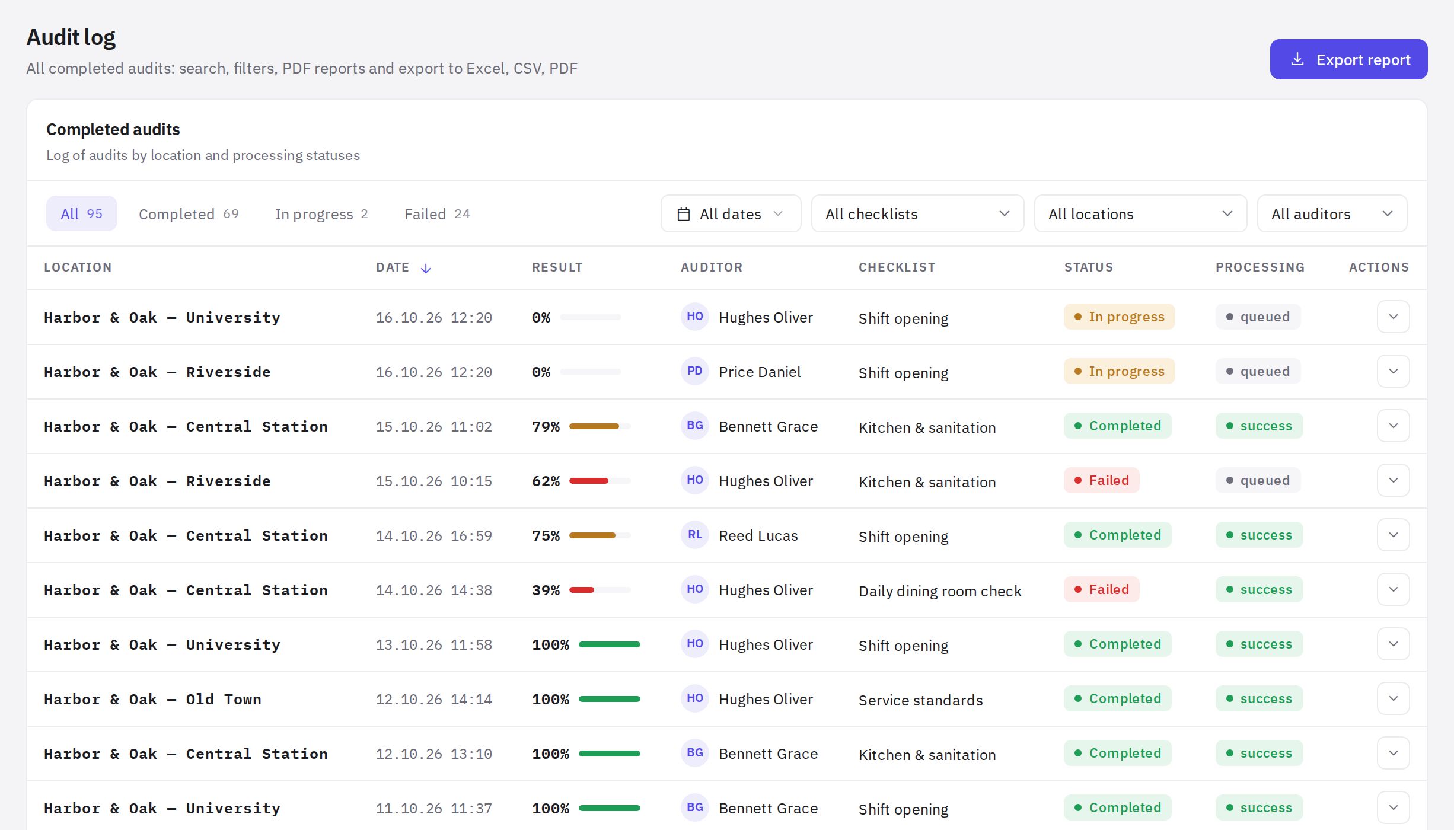Click the Export report button
1454x830 pixels.
pos(1348,59)
